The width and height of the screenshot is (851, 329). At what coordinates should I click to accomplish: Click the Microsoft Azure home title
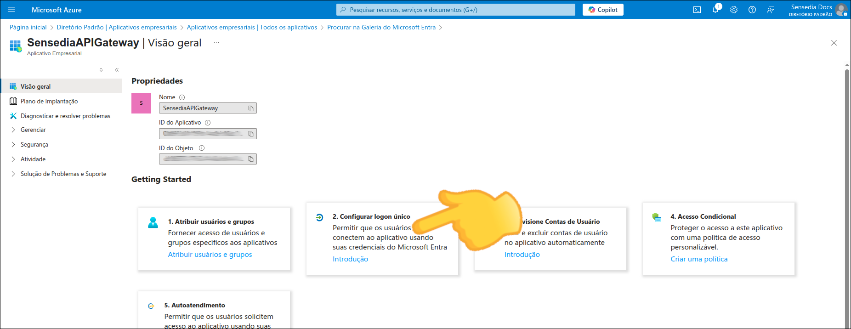click(57, 10)
